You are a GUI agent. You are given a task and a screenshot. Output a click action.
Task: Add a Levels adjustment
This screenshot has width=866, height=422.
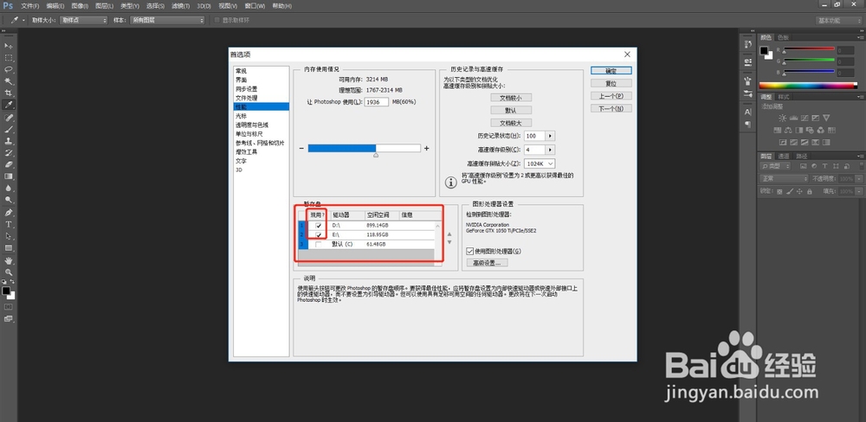tap(793, 118)
